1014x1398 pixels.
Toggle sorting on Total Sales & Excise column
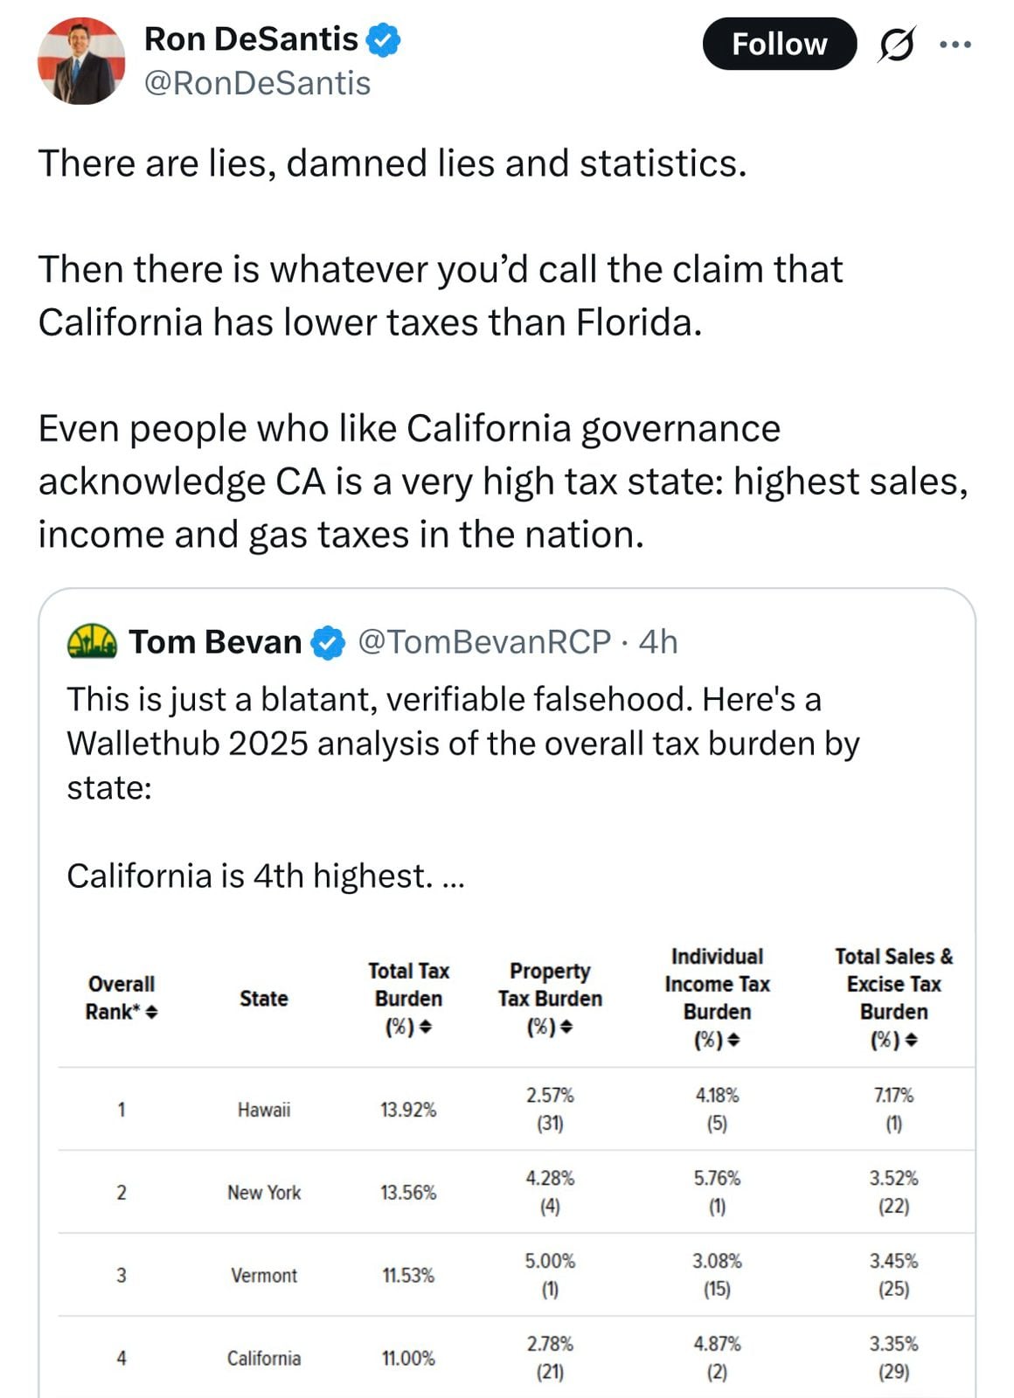pos(912,1040)
